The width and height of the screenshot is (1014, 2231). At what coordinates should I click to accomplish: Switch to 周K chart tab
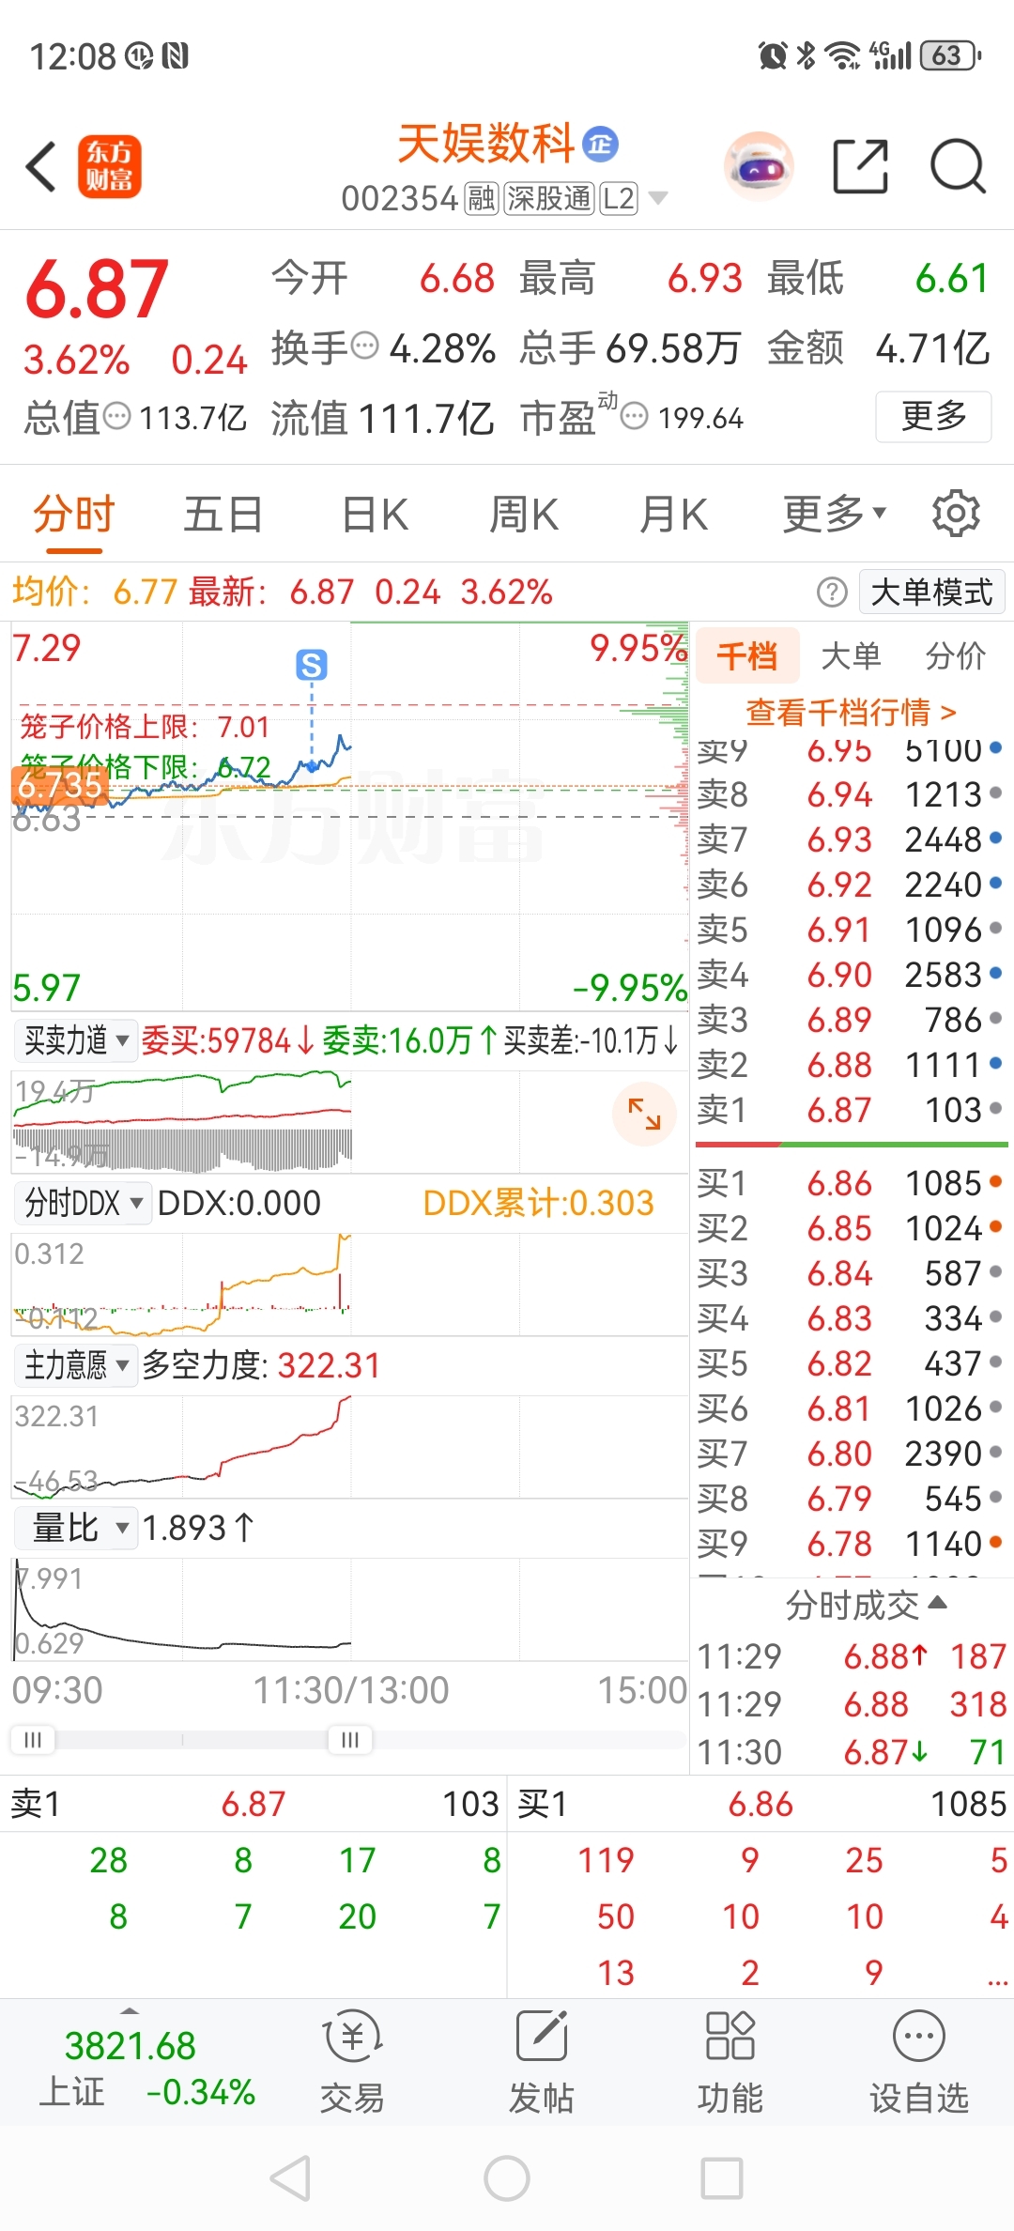click(x=524, y=514)
